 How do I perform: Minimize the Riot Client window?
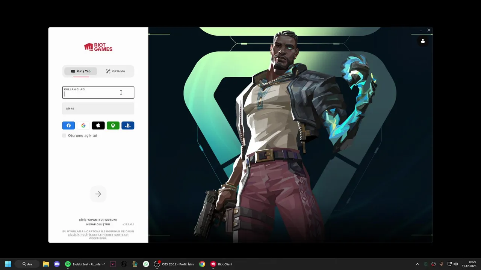[421, 30]
